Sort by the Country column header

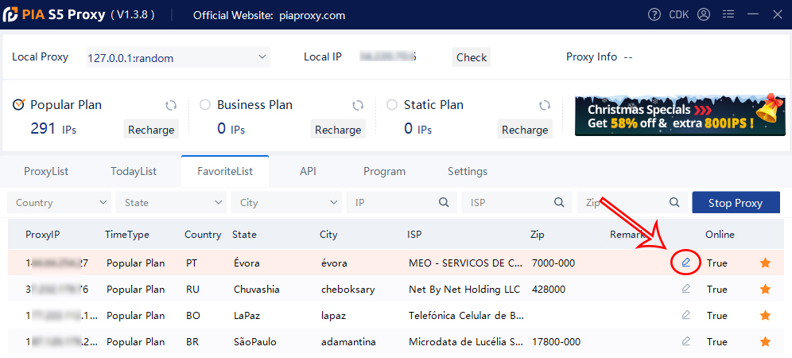click(203, 234)
